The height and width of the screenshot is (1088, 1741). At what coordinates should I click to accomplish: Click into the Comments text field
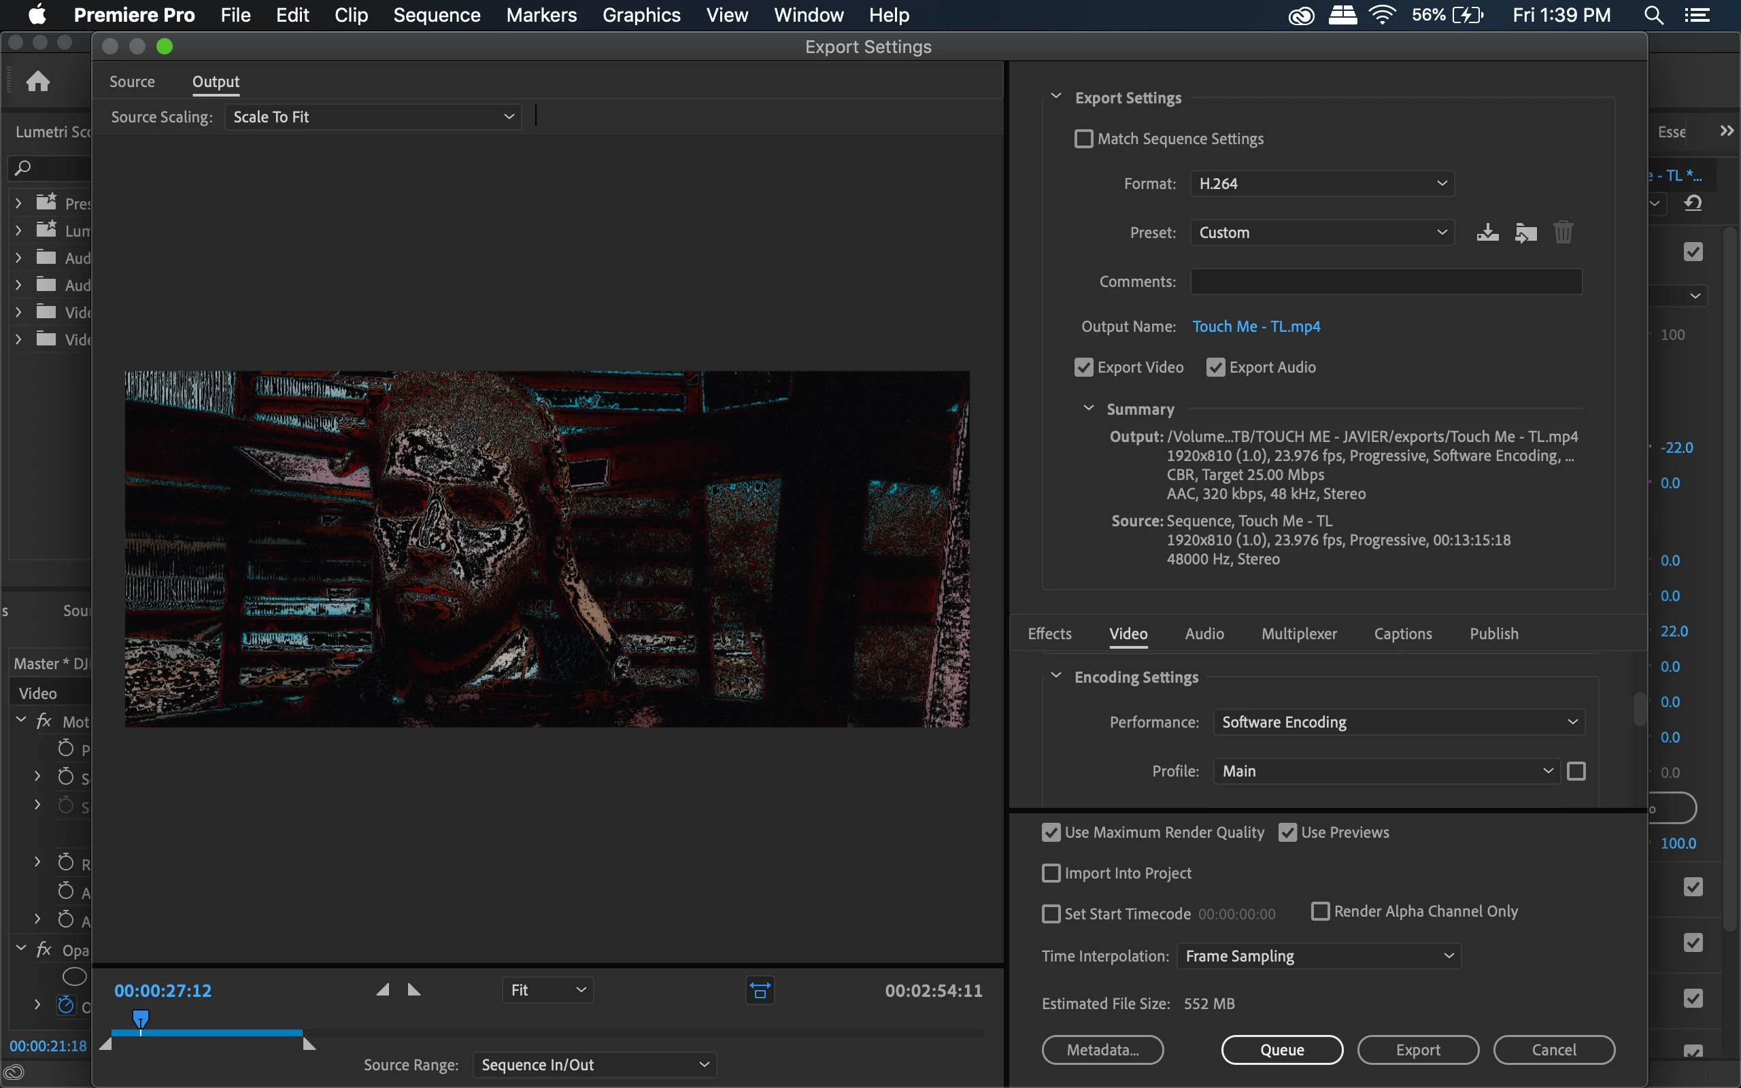pos(1385,282)
